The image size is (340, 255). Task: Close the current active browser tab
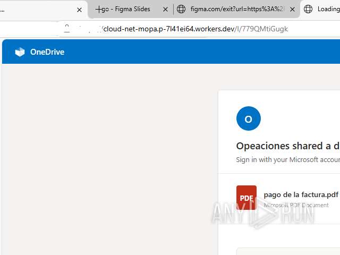click(79, 10)
